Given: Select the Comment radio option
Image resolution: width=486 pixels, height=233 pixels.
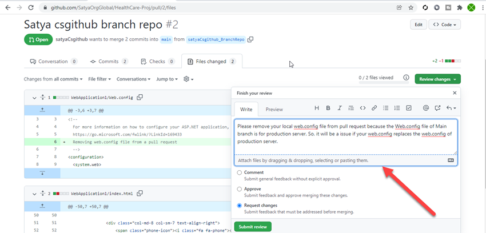Looking at the screenshot, I should (x=239, y=172).
